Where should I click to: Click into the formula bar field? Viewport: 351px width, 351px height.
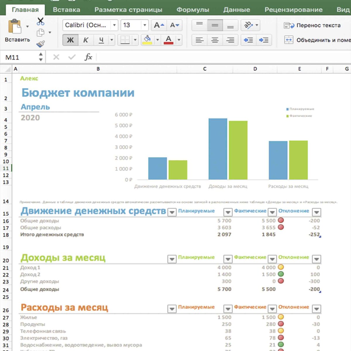224,57
